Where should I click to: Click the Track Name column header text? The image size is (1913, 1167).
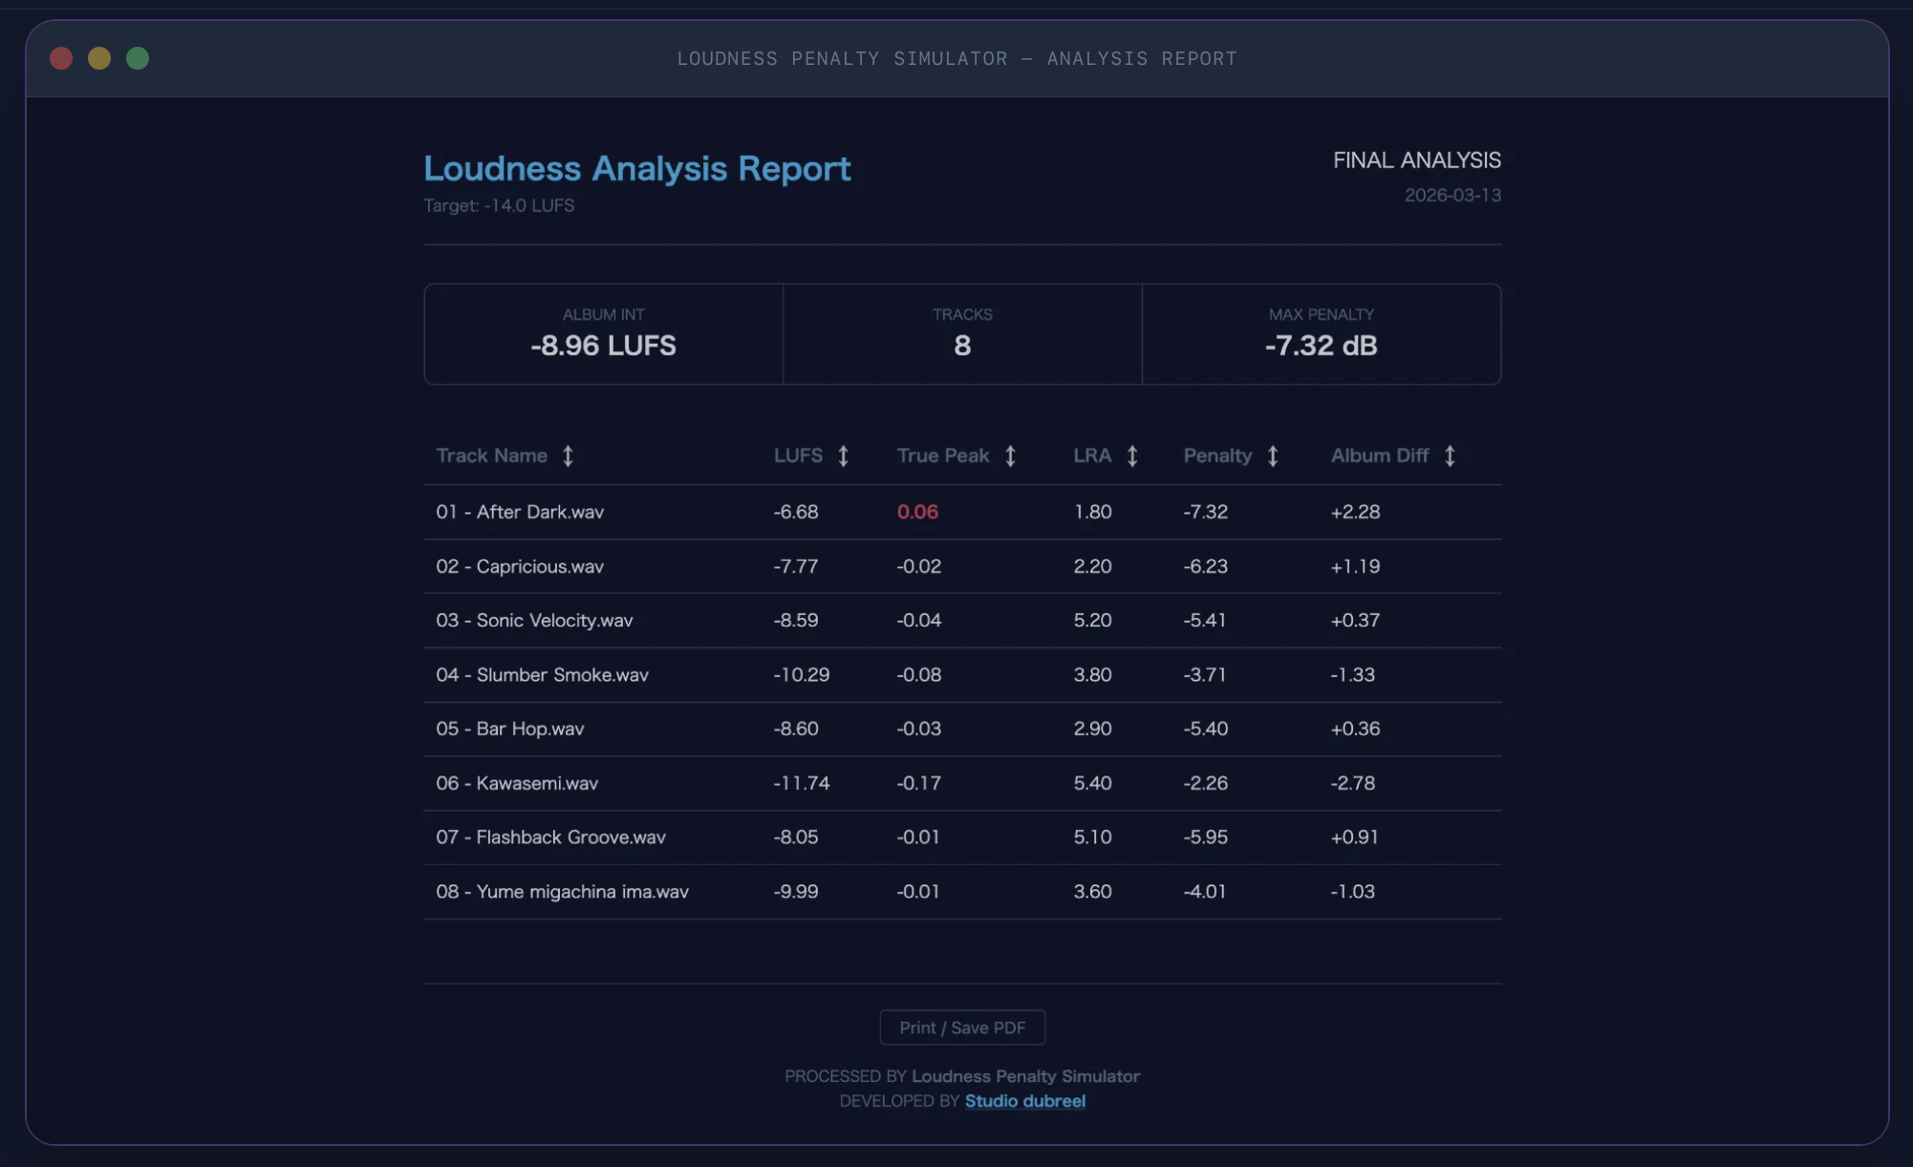click(x=491, y=456)
